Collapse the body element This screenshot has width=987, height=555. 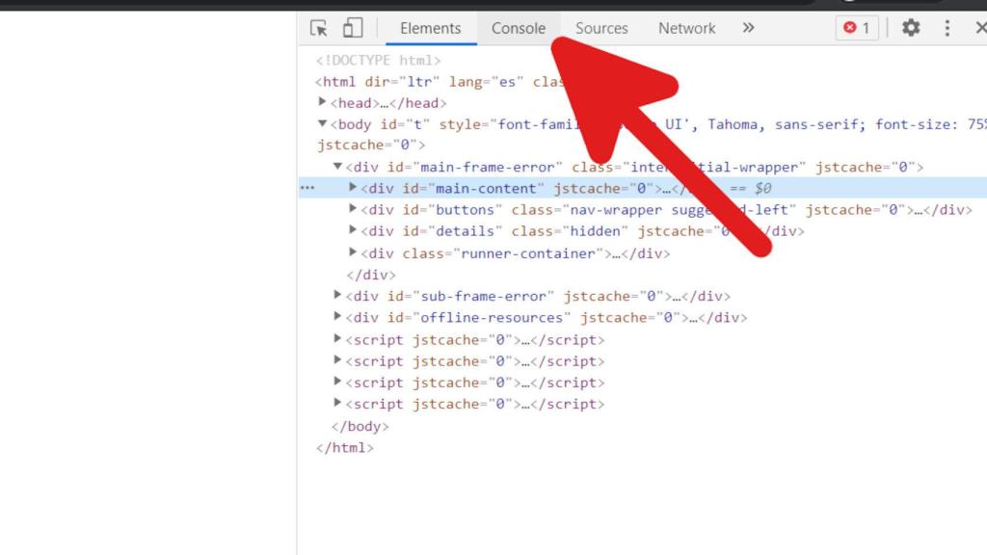click(322, 123)
